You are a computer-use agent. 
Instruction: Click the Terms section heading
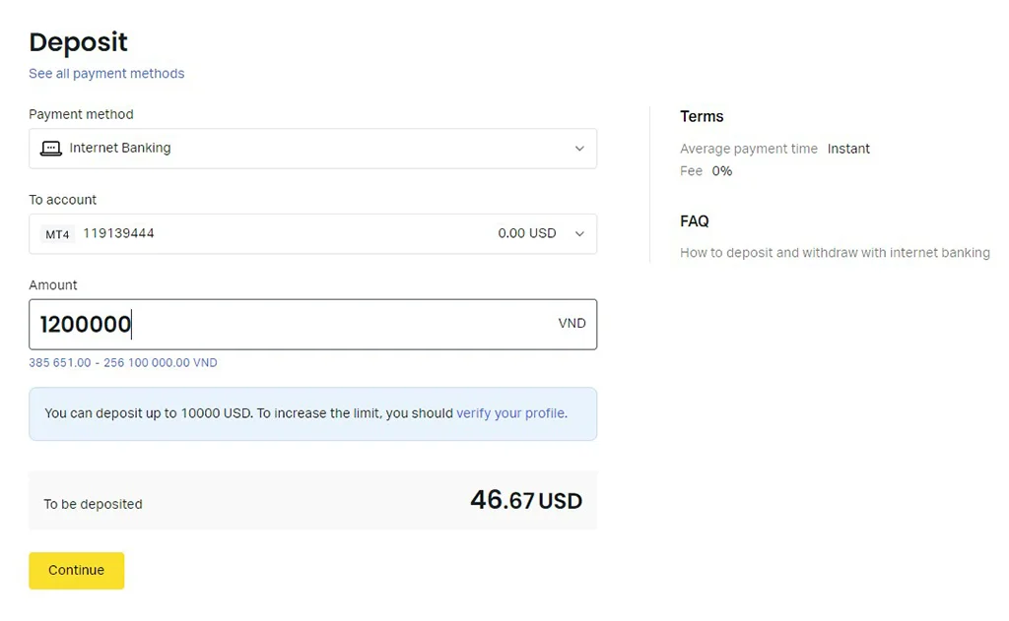702,116
